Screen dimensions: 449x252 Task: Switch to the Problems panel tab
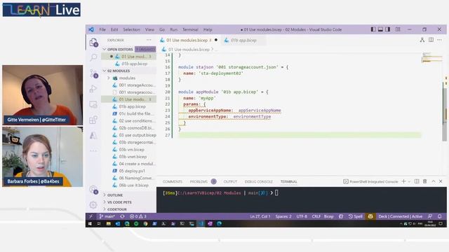coord(199,182)
